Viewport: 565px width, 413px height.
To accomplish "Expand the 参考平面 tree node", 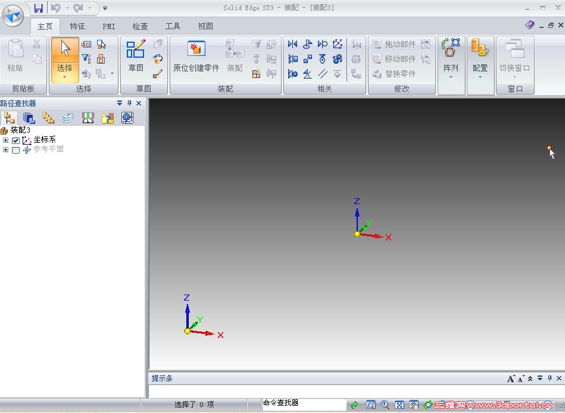I will point(5,149).
